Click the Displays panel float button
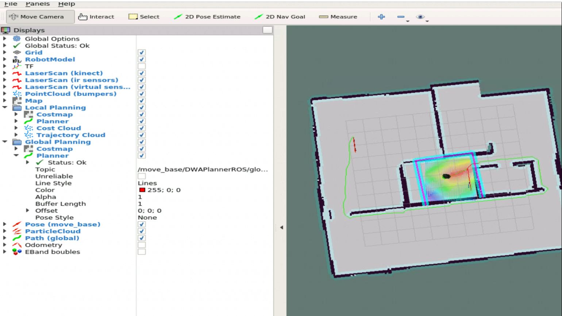 coord(267,30)
